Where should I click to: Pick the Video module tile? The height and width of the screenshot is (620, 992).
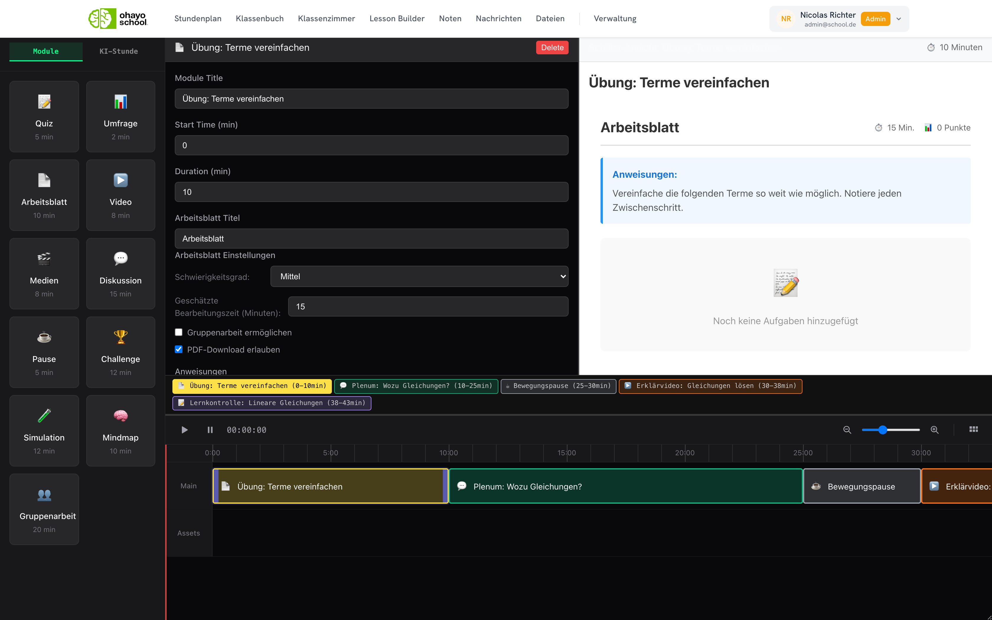pyautogui.click(x=120, y=195)
